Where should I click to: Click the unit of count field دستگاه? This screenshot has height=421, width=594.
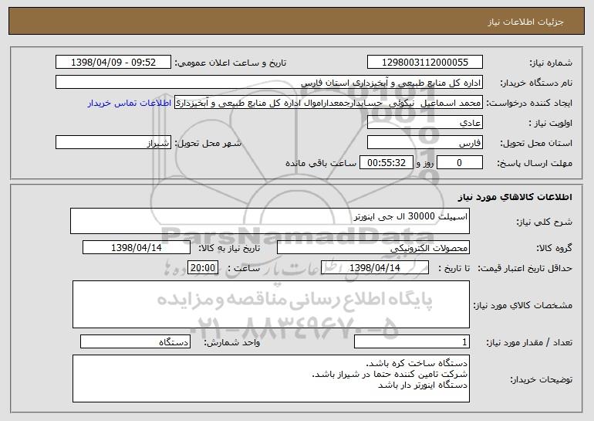coord(135,341)
